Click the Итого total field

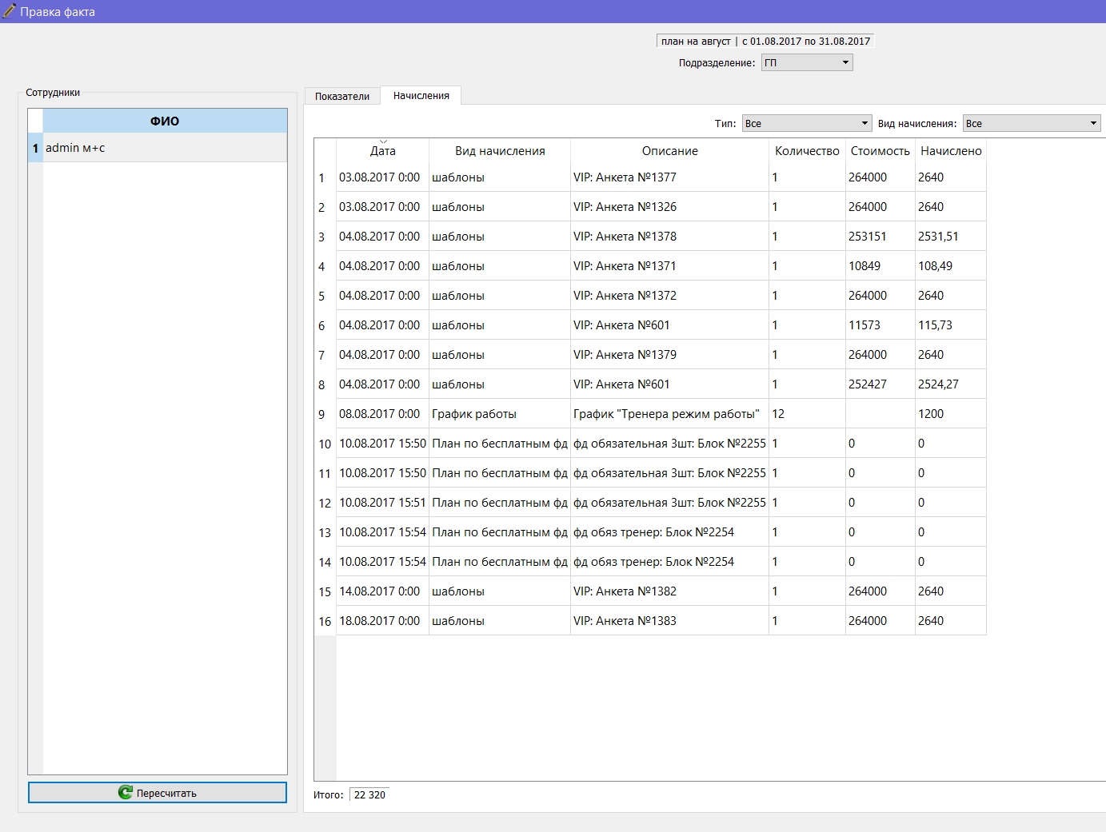[x=369, y=794]
